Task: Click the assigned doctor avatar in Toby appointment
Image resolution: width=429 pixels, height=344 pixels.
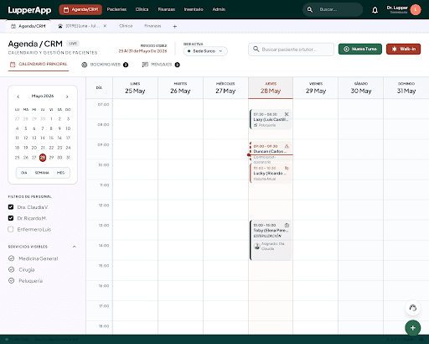Action: (257, 247)
